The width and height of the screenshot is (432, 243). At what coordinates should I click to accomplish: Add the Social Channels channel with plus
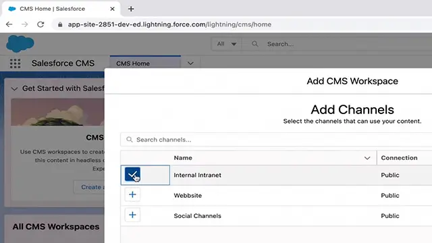[x=132, y=215]
